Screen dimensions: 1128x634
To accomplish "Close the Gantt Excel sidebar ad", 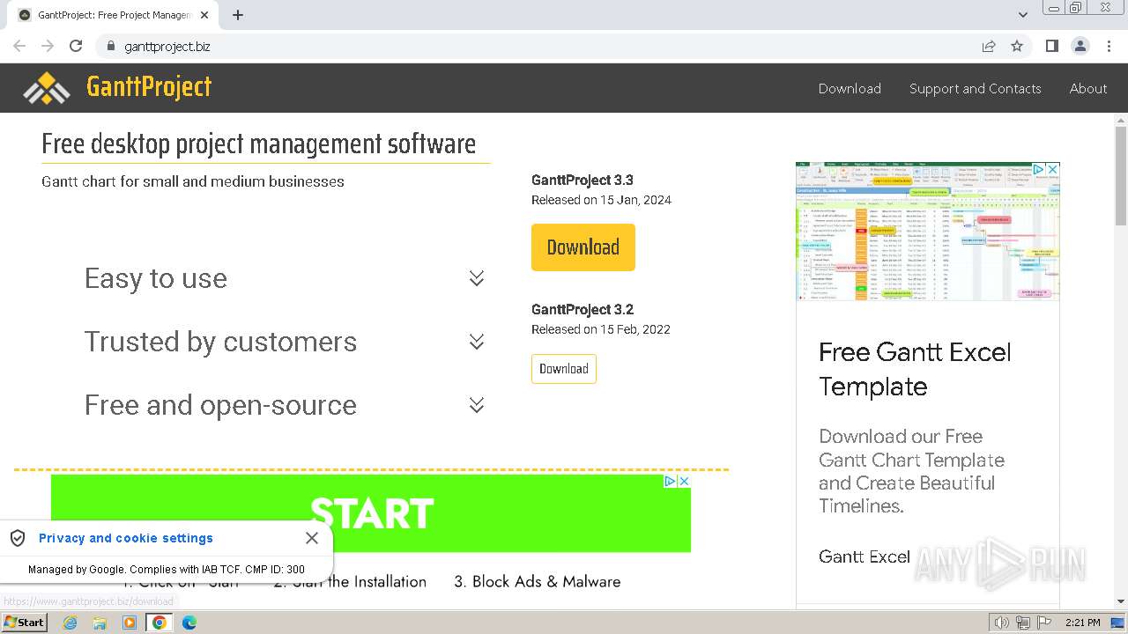I will pos(1052,169).
